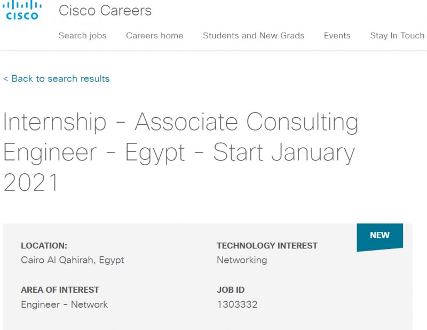Screen dimensions: 427x330
Task: Click the NEW badge on the job card
Action: point(380,236)
